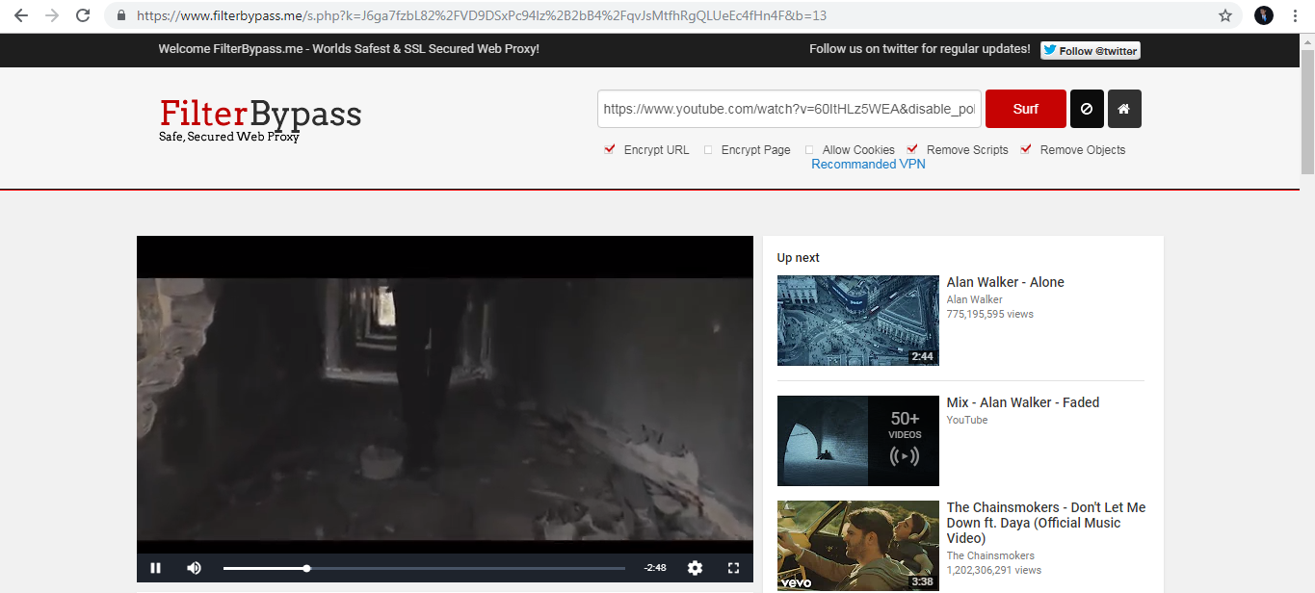This screenshot has height=593, width=1315.
Task: Open the Recommanded VPN link
Action: pos(868,165)
